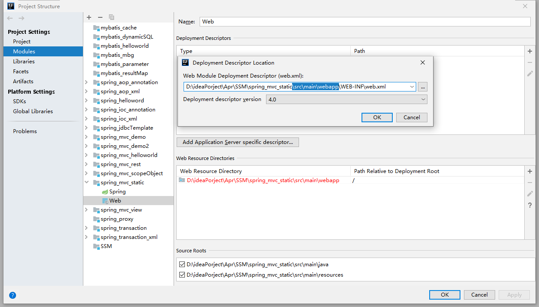Select the mybatis_dynamicSQL module

(x=127, y=37)
